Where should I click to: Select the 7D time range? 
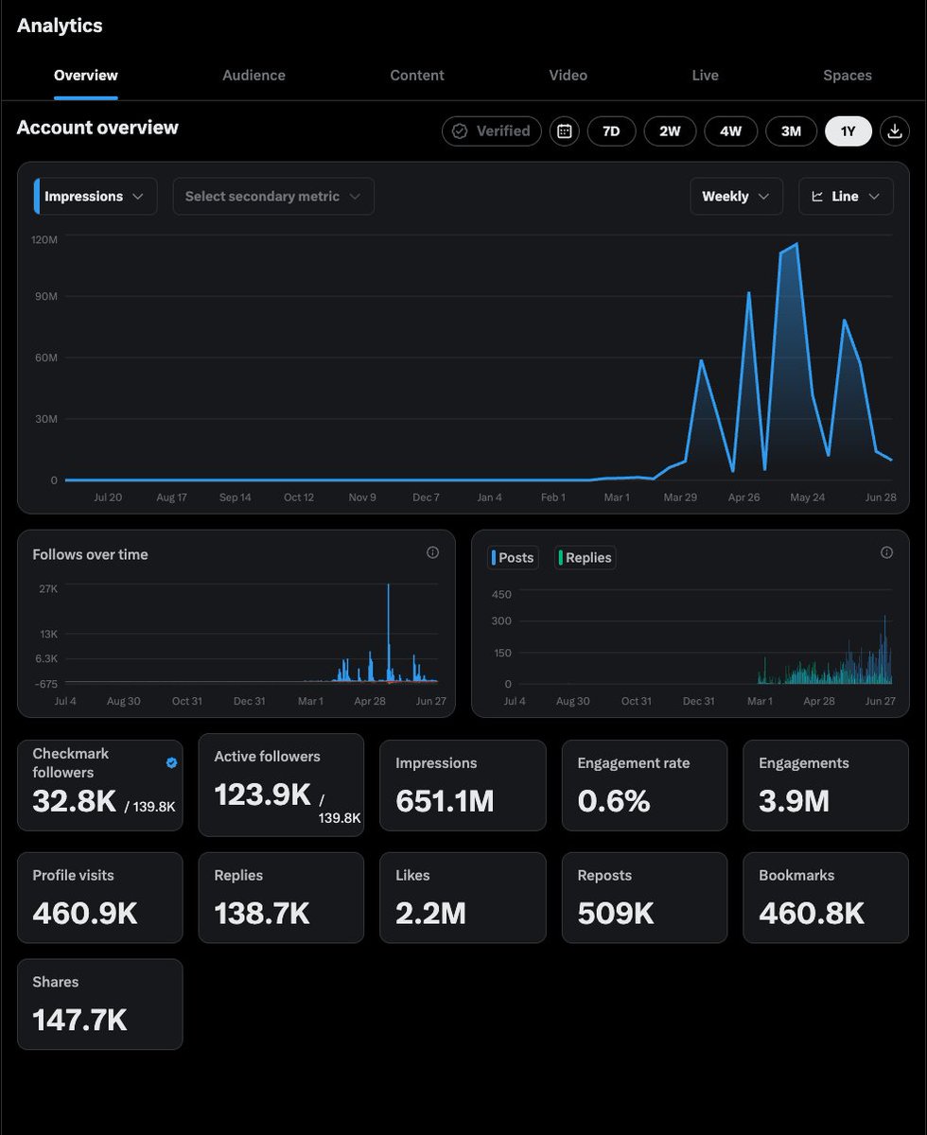click(x=611, y=131)
